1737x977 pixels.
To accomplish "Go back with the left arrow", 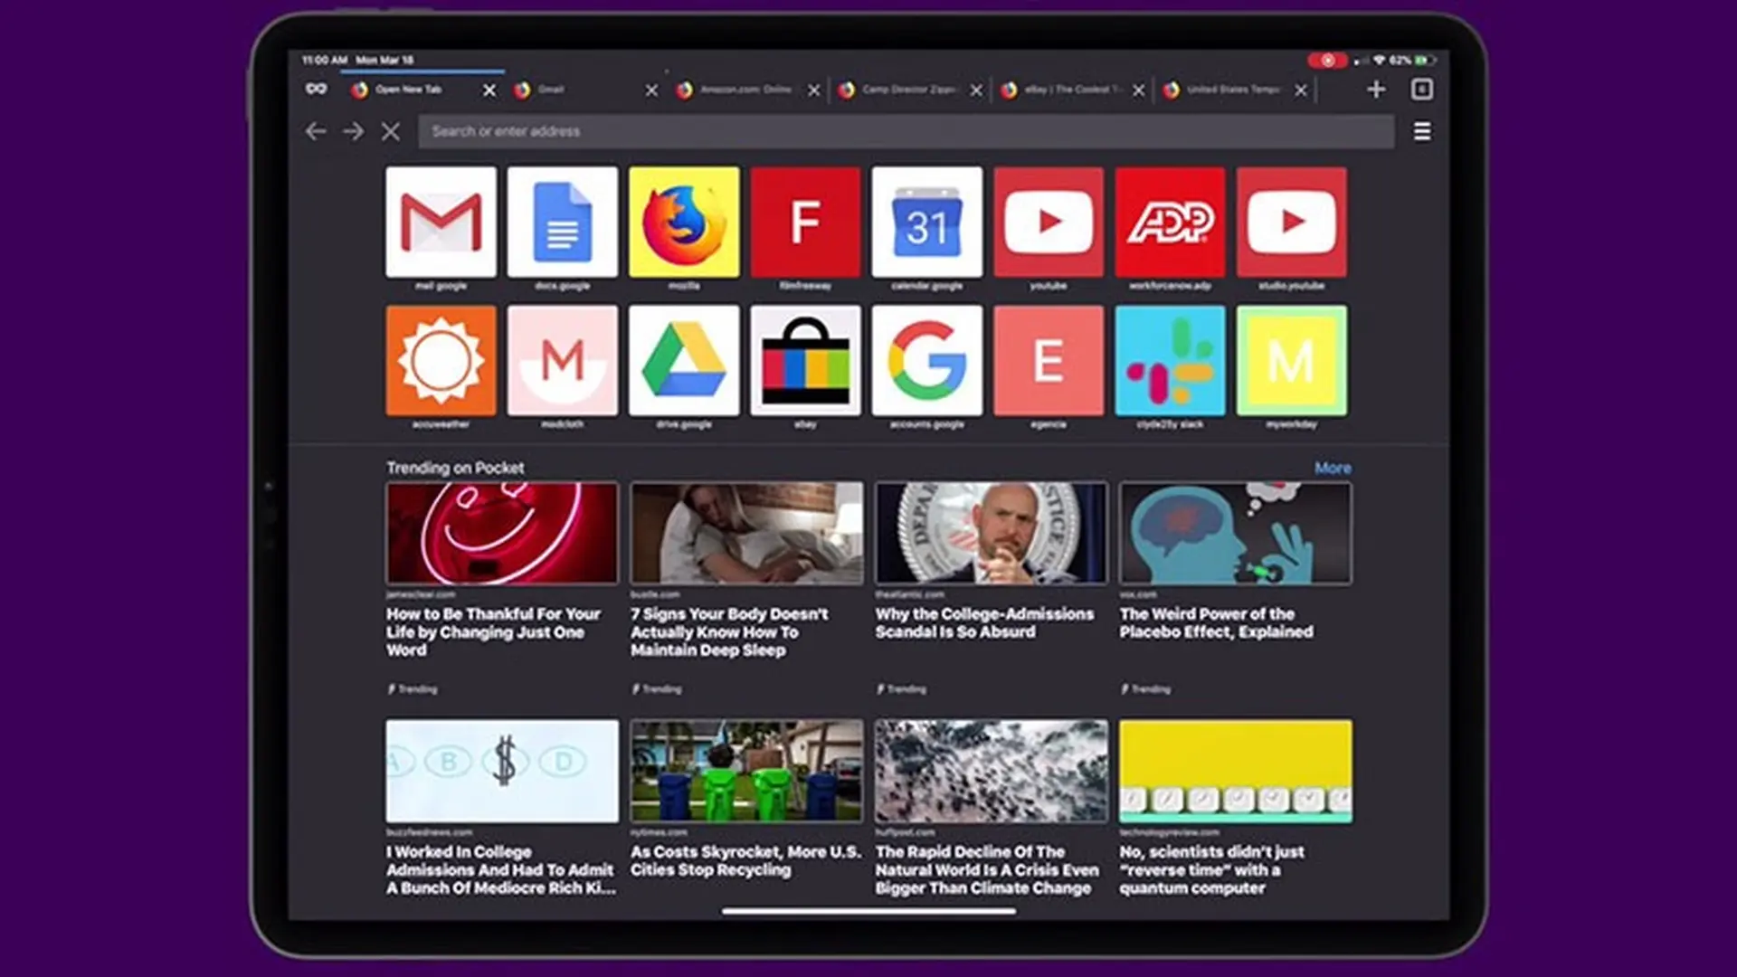I will point(315,132).
